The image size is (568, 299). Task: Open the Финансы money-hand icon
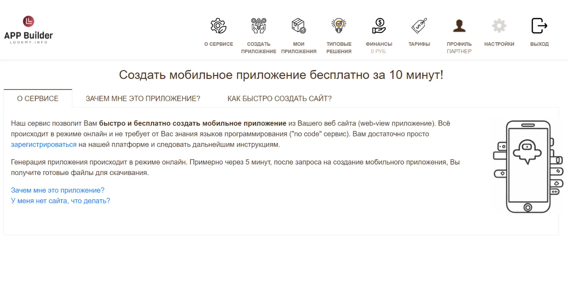(x=379, y=26)
